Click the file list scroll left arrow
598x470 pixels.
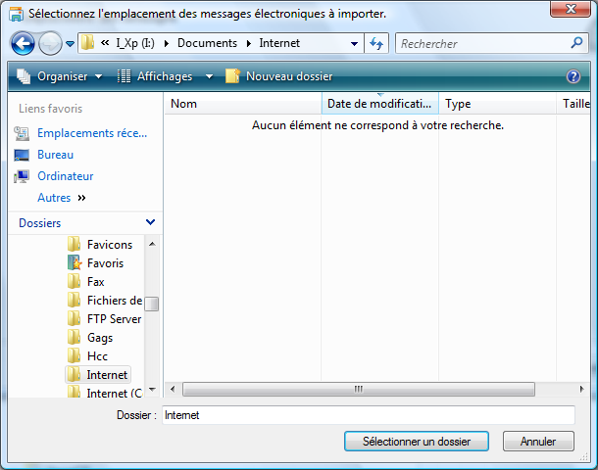[x=173, y=389]
